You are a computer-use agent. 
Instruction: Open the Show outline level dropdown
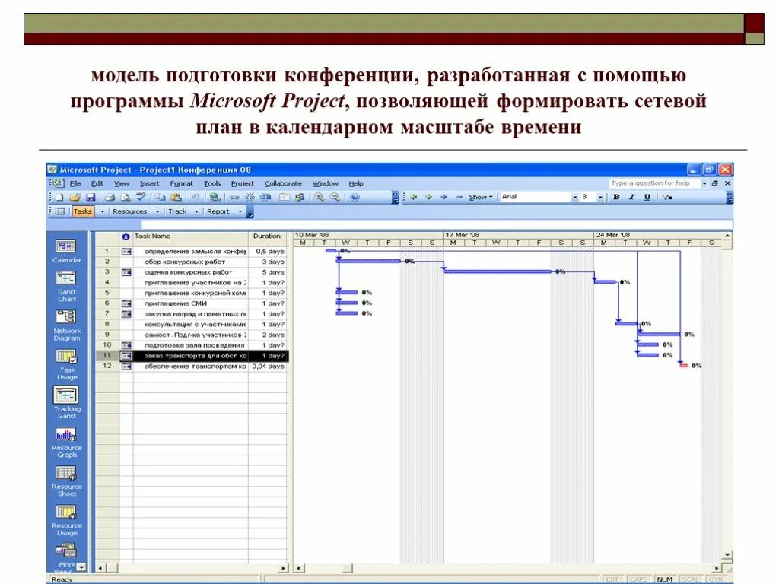click(x=481, y=197)
